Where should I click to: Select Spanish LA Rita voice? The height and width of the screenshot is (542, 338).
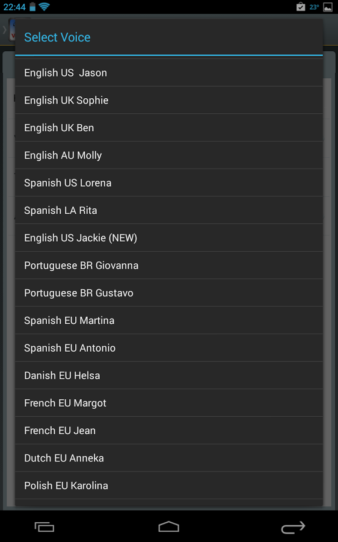(169, 210)
